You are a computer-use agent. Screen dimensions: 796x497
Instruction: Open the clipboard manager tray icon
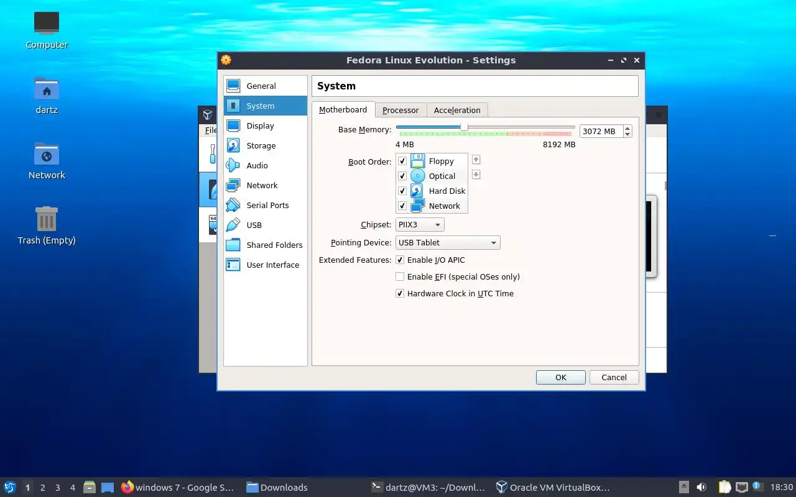(x=724, y=487)
